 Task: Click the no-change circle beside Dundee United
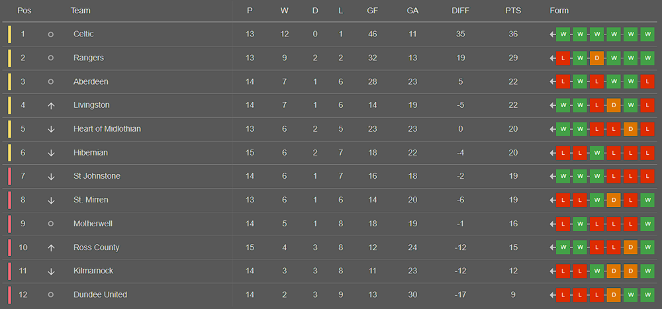point(51,294)
